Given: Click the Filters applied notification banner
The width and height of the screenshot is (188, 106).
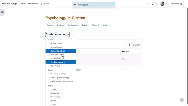Looking at the screenshot, I should (x=94, y=5).
